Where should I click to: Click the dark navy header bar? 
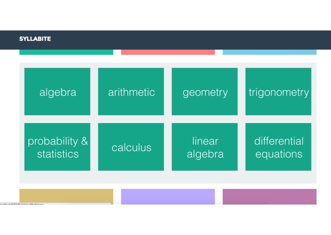(166, 40)
